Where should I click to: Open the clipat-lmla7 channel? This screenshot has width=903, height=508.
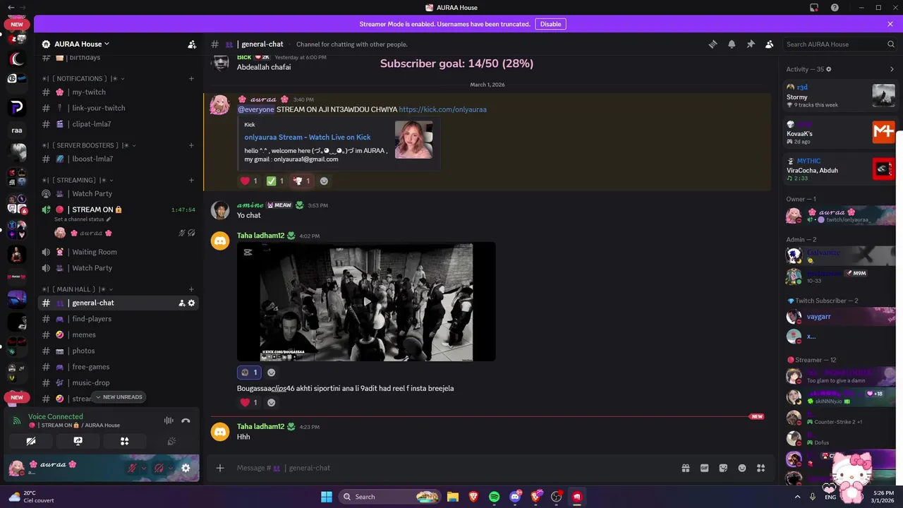118,123
